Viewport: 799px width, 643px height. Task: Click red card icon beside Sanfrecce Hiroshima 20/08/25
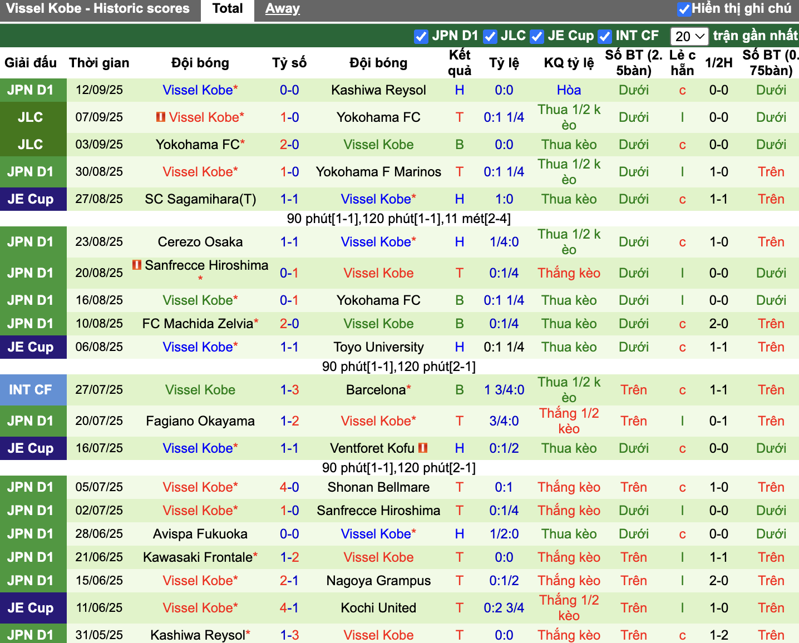pyautogui.click(x=137, y=265)
